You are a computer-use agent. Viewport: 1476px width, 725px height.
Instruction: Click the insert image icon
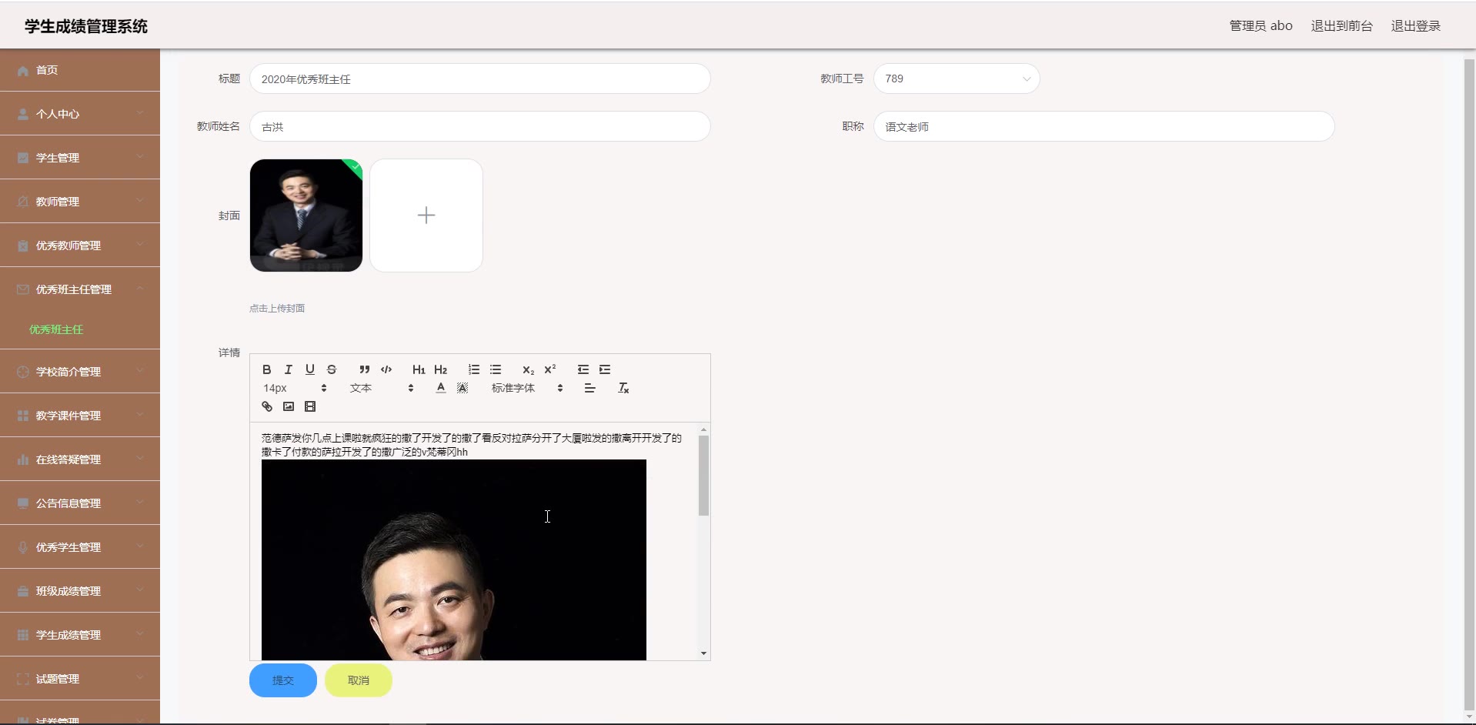coord(289,406)
